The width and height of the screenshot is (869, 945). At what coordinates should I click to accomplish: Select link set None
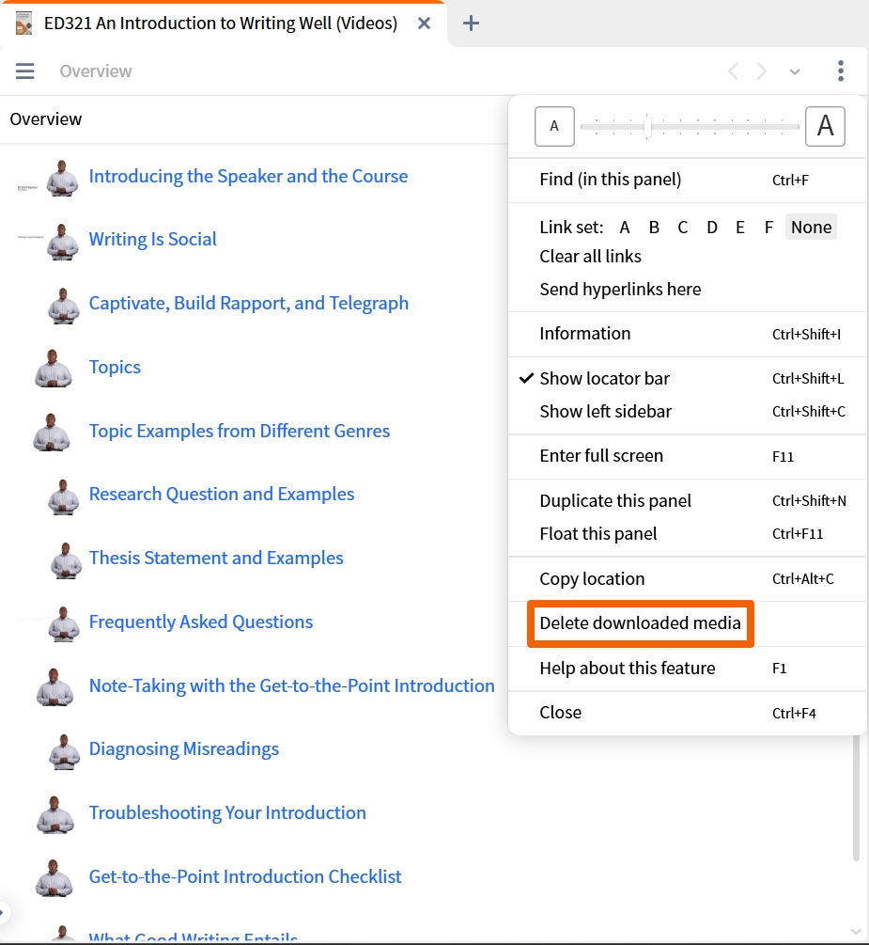[811, 228]
